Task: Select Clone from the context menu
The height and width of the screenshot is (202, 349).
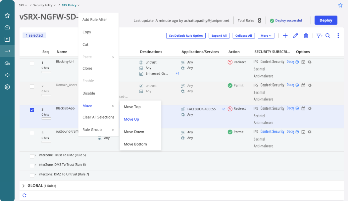Action: click(87, 68)
